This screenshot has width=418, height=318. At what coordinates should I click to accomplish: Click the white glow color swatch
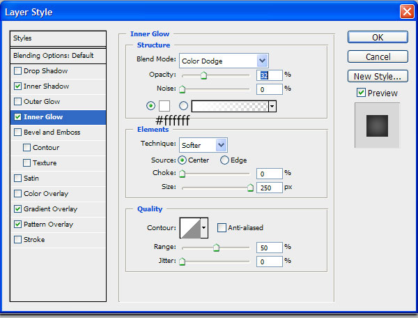pos(164,106)
